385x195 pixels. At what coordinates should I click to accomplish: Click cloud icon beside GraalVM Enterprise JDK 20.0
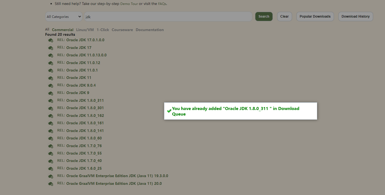(50, 184)
